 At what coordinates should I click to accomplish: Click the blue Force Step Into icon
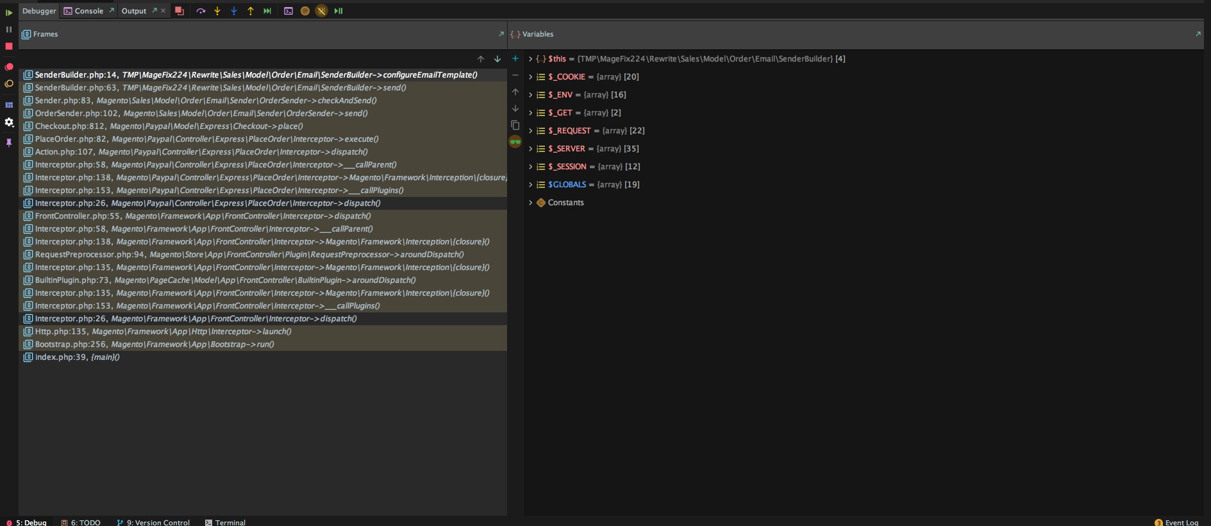click(x=234, y=11)
